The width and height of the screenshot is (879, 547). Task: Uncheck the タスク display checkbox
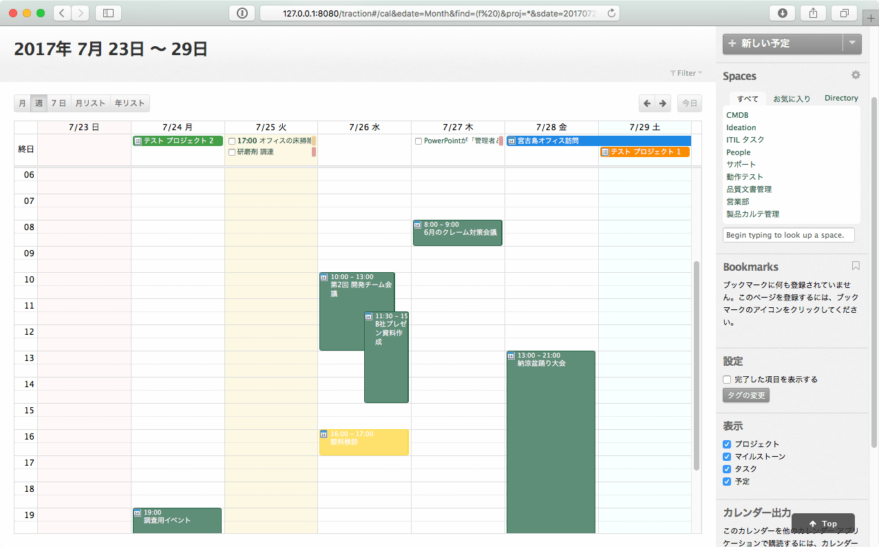pyautogui.click(x=727, y=469)
